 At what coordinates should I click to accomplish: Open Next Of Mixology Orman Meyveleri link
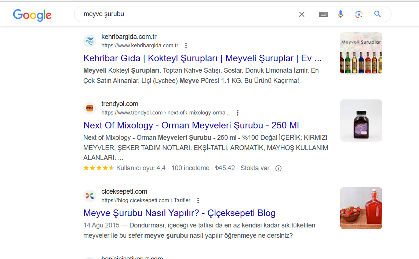tap(191, 125)
